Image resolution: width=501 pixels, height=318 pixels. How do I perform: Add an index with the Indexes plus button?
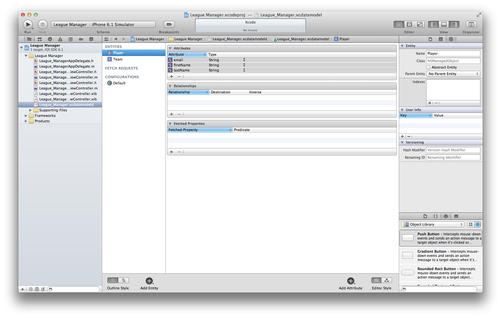click(x=430, y=103)
